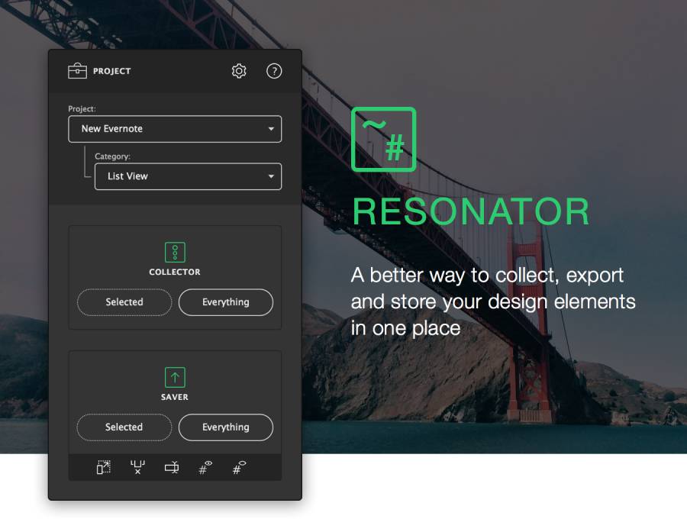Choose Selected under Collector
Image resolution: width=687 pixels, height=519 pixels.
(124, 302)
